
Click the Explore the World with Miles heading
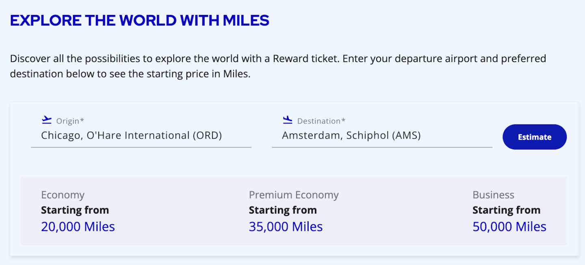(x=140, y=20)
